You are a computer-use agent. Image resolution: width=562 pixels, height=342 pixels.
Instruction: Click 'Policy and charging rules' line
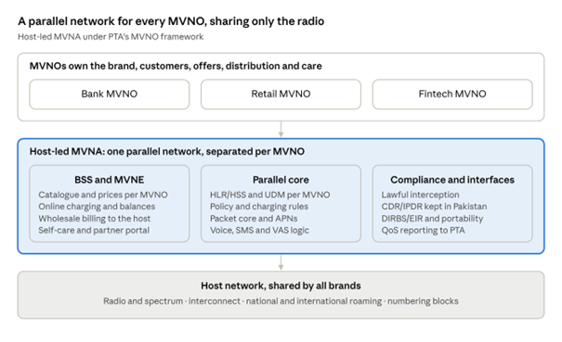259,207
